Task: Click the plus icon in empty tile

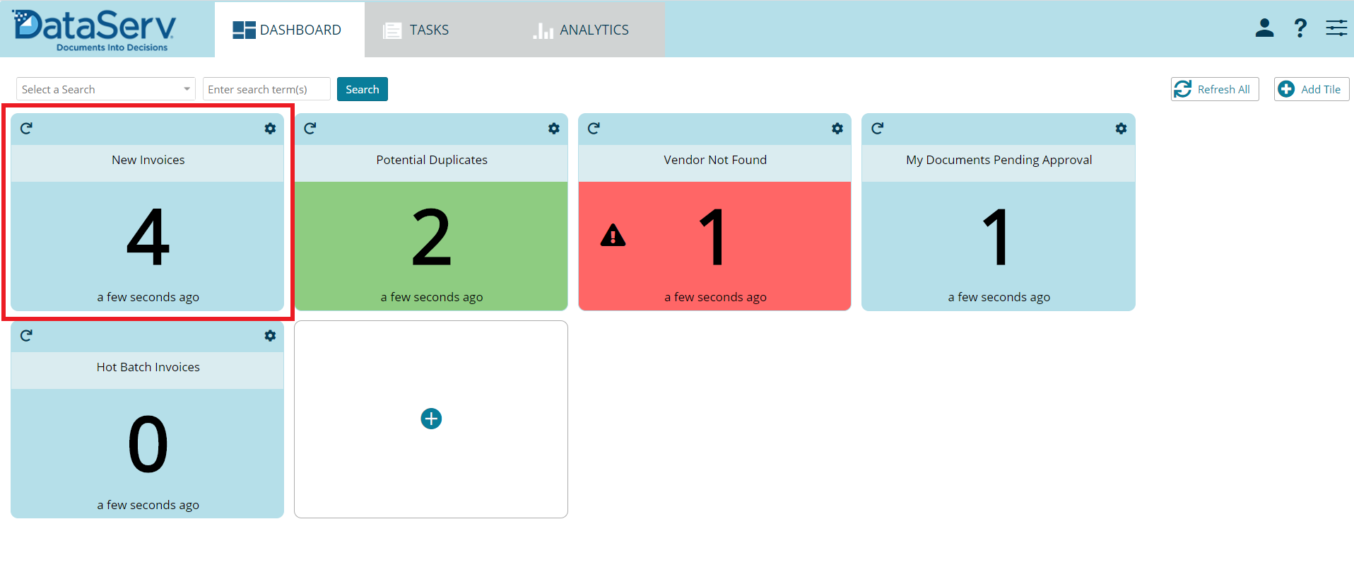Action: pyautogui.click(x=431, y=419)
